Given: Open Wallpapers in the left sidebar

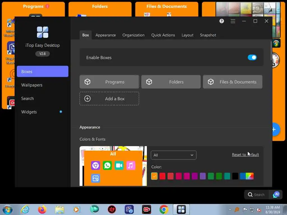Looking at the screenshot, I should [x=32, y=85].
